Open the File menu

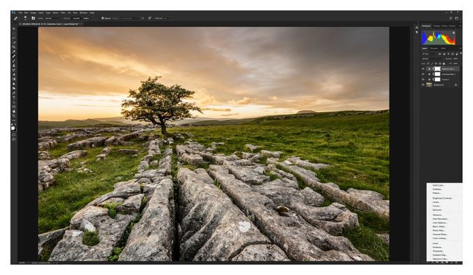click(20, 12)
